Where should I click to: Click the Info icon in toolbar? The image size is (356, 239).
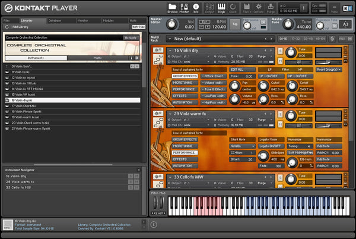[x=196, y=7]
